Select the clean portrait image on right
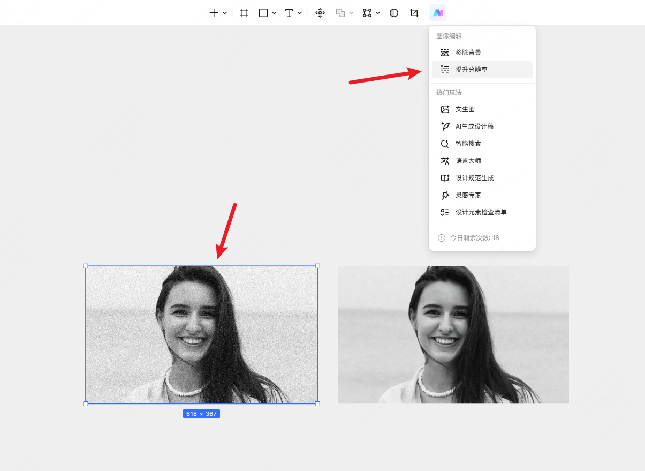The width and height of the screenshot is (645, 471). (453, 334)
